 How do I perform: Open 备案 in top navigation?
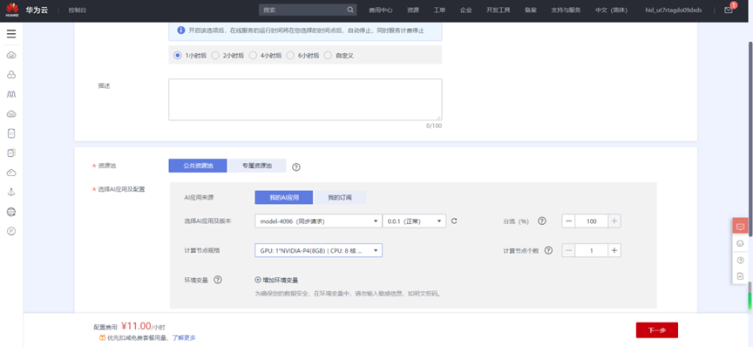531,10
